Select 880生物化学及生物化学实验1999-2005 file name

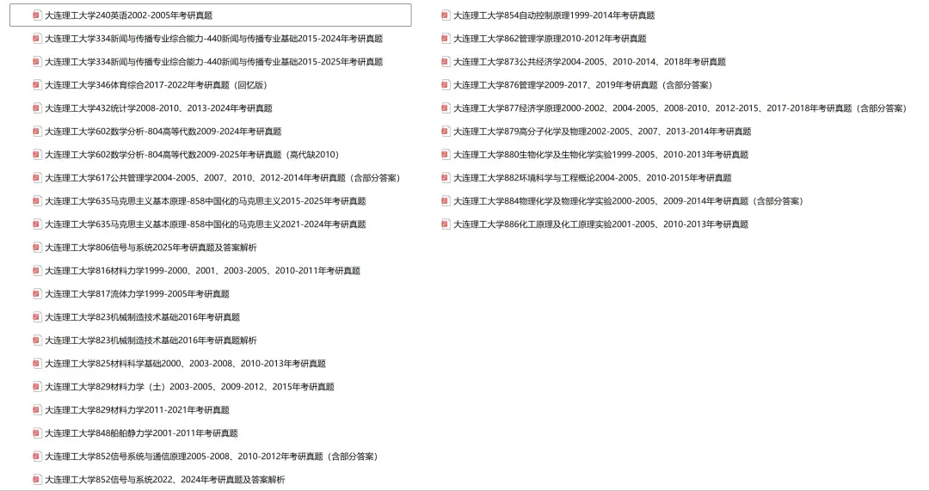pos(600,155)
